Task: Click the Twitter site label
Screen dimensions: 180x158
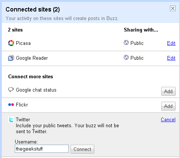Action: point(23,119)
